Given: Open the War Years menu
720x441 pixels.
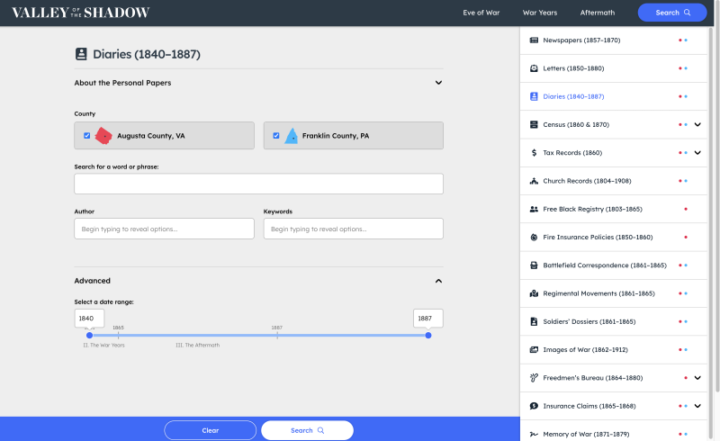Looking at the screenshot, I should [539, 13].
